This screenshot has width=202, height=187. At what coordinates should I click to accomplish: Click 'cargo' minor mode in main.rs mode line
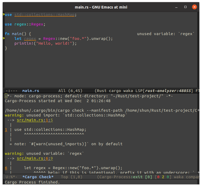pyautogui.click(x=115, y=91)
